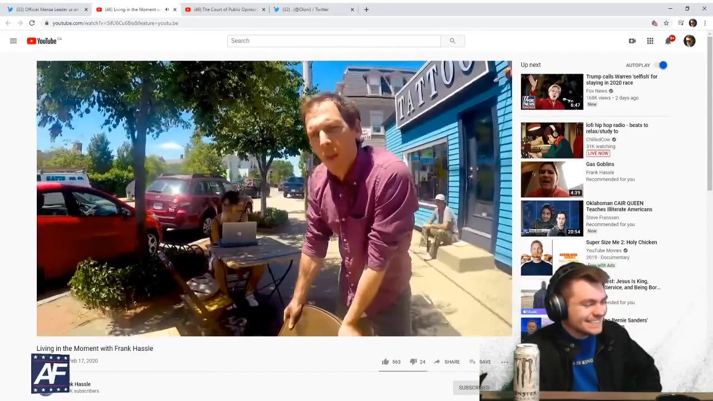Click the '31K watching' text
This screenshot has width=713, height=401.
coord(600,146)
